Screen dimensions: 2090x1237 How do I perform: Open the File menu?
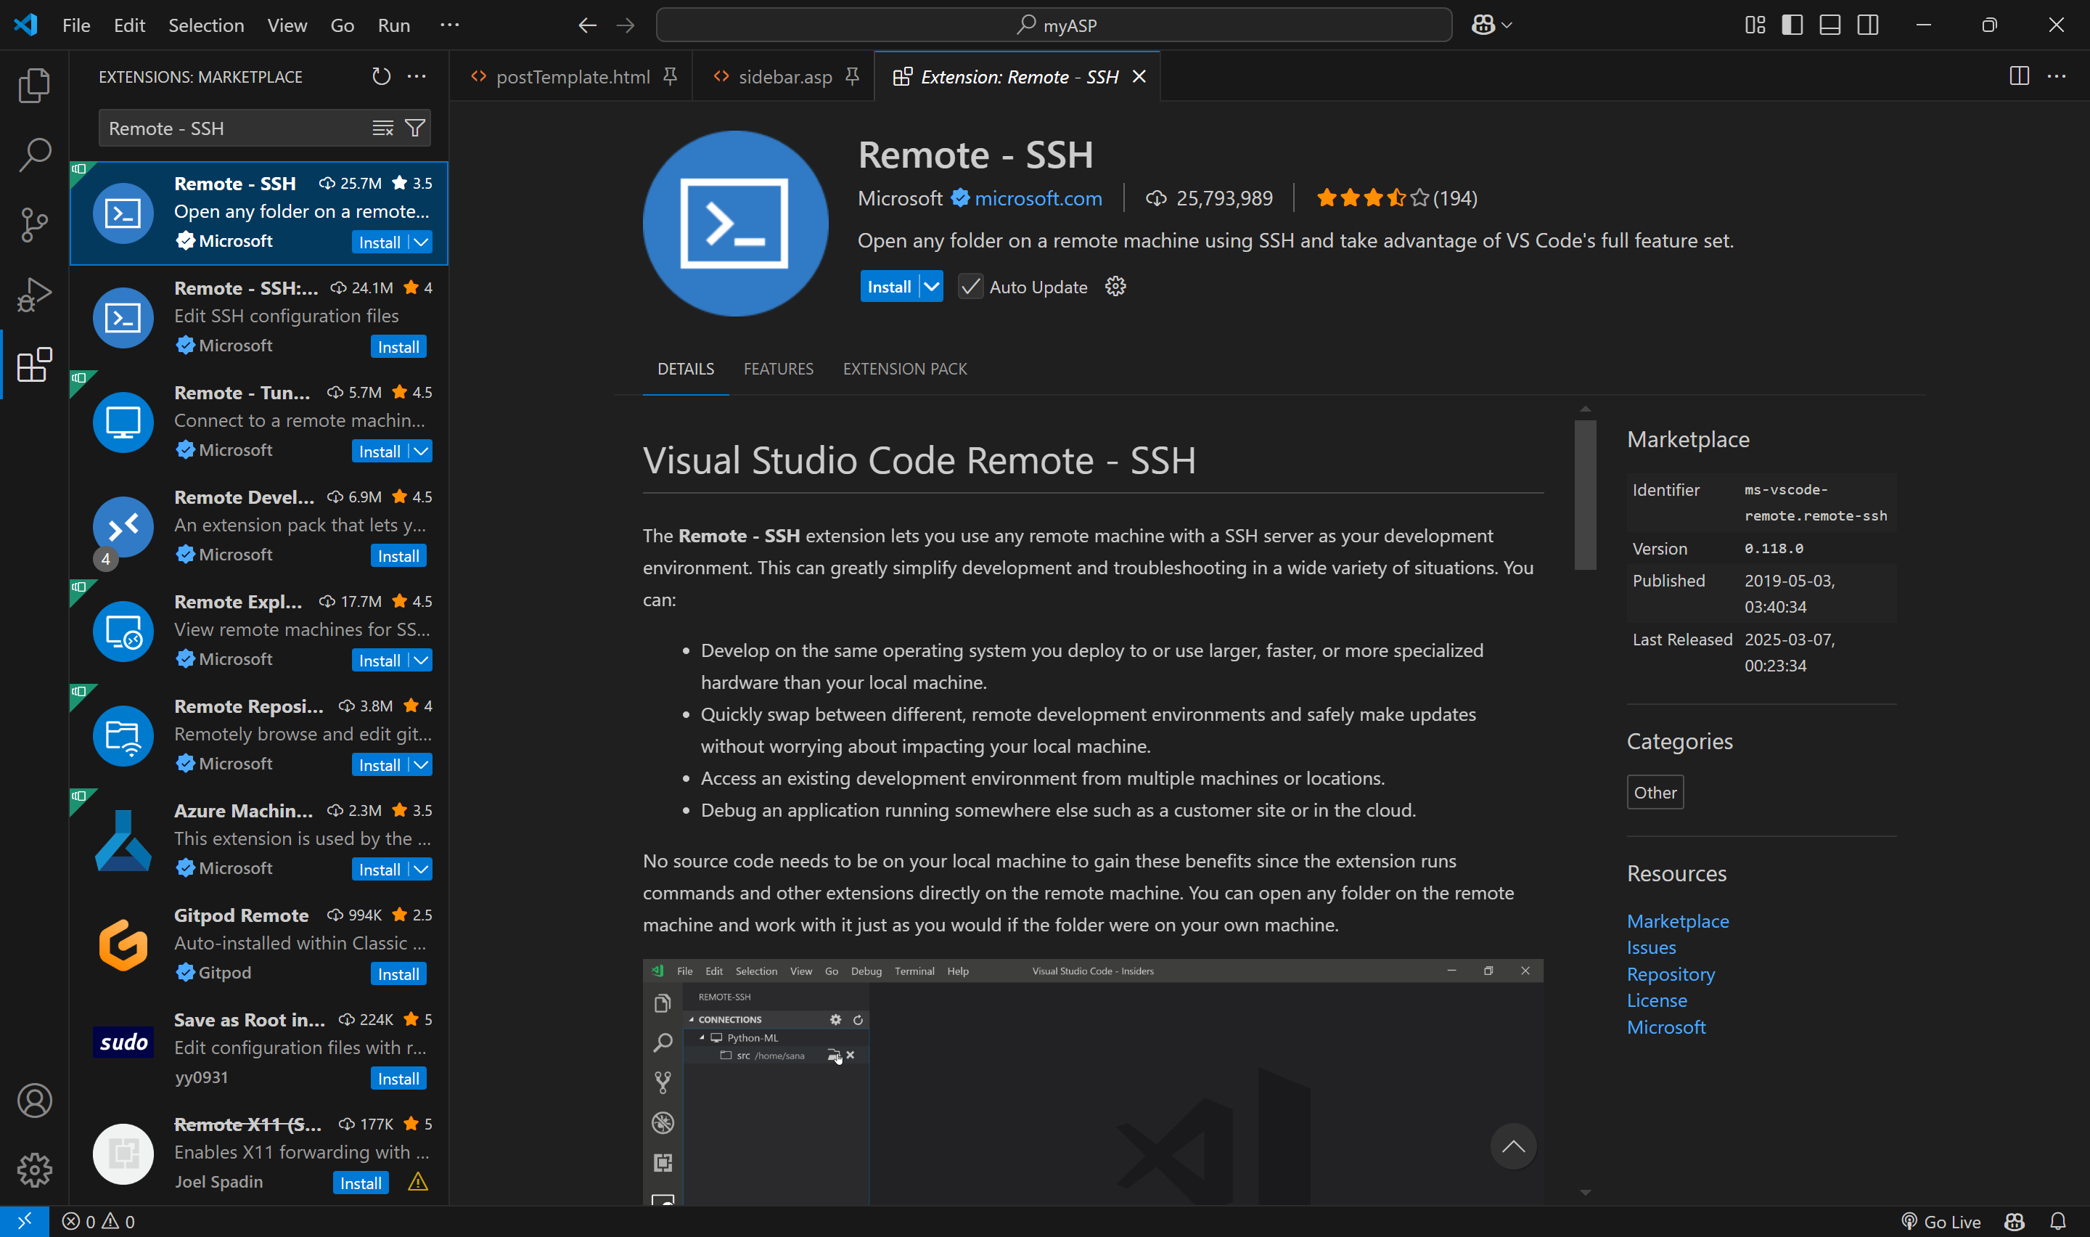coord(75,25)
